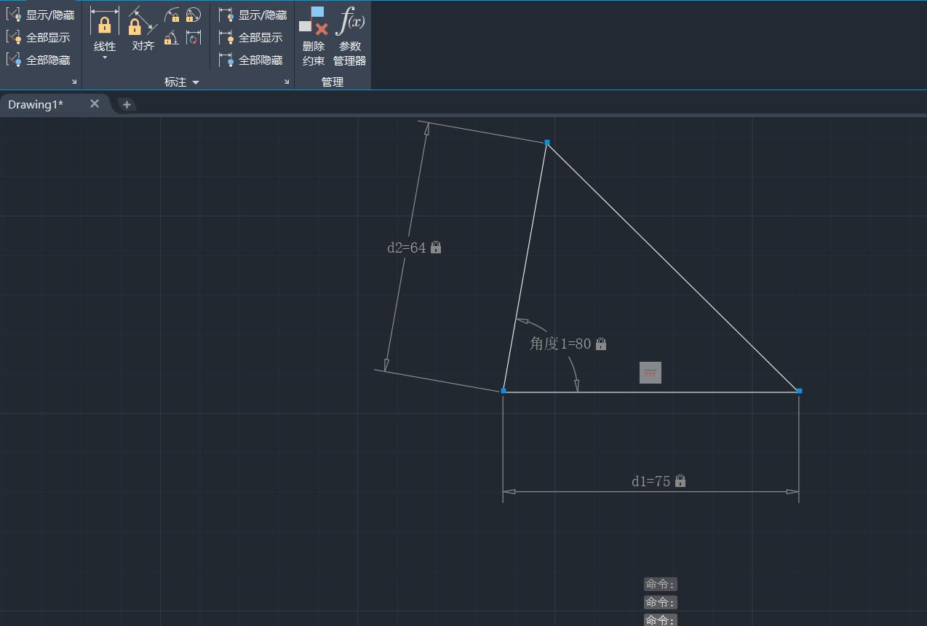This screenshot has width=927, height=626.
Task: Click the convert dimension to constraint icon
Action: click(x=191, y=38)
